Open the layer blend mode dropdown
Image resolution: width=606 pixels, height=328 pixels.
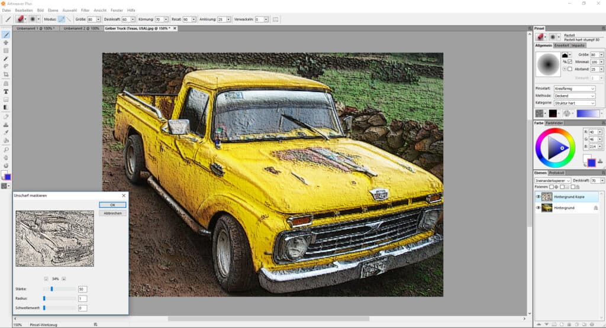(553, 181)
